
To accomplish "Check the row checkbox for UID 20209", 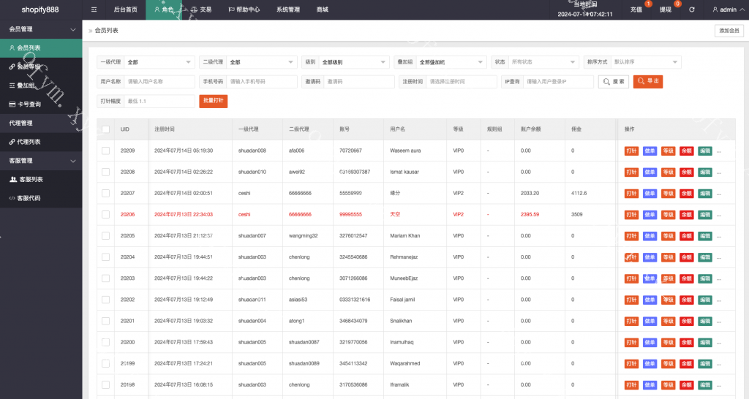I will pyautogui.click(x=105, y=151).
